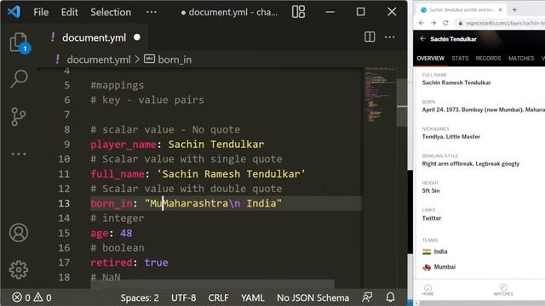The height and width of the screenshot is (306, 545).
Task: Customize layout icon in title bar
Action: (x=298, y=12)
